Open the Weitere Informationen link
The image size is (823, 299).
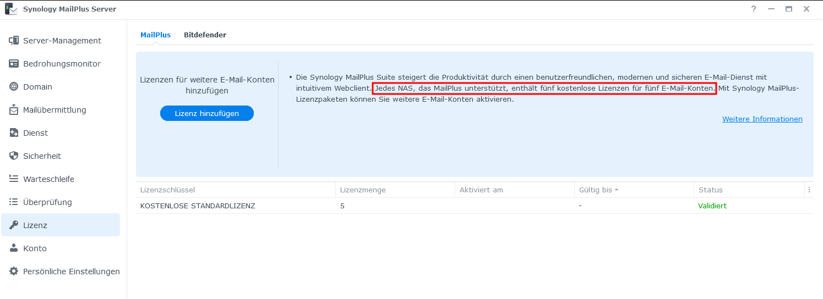(x=762, y=119)
